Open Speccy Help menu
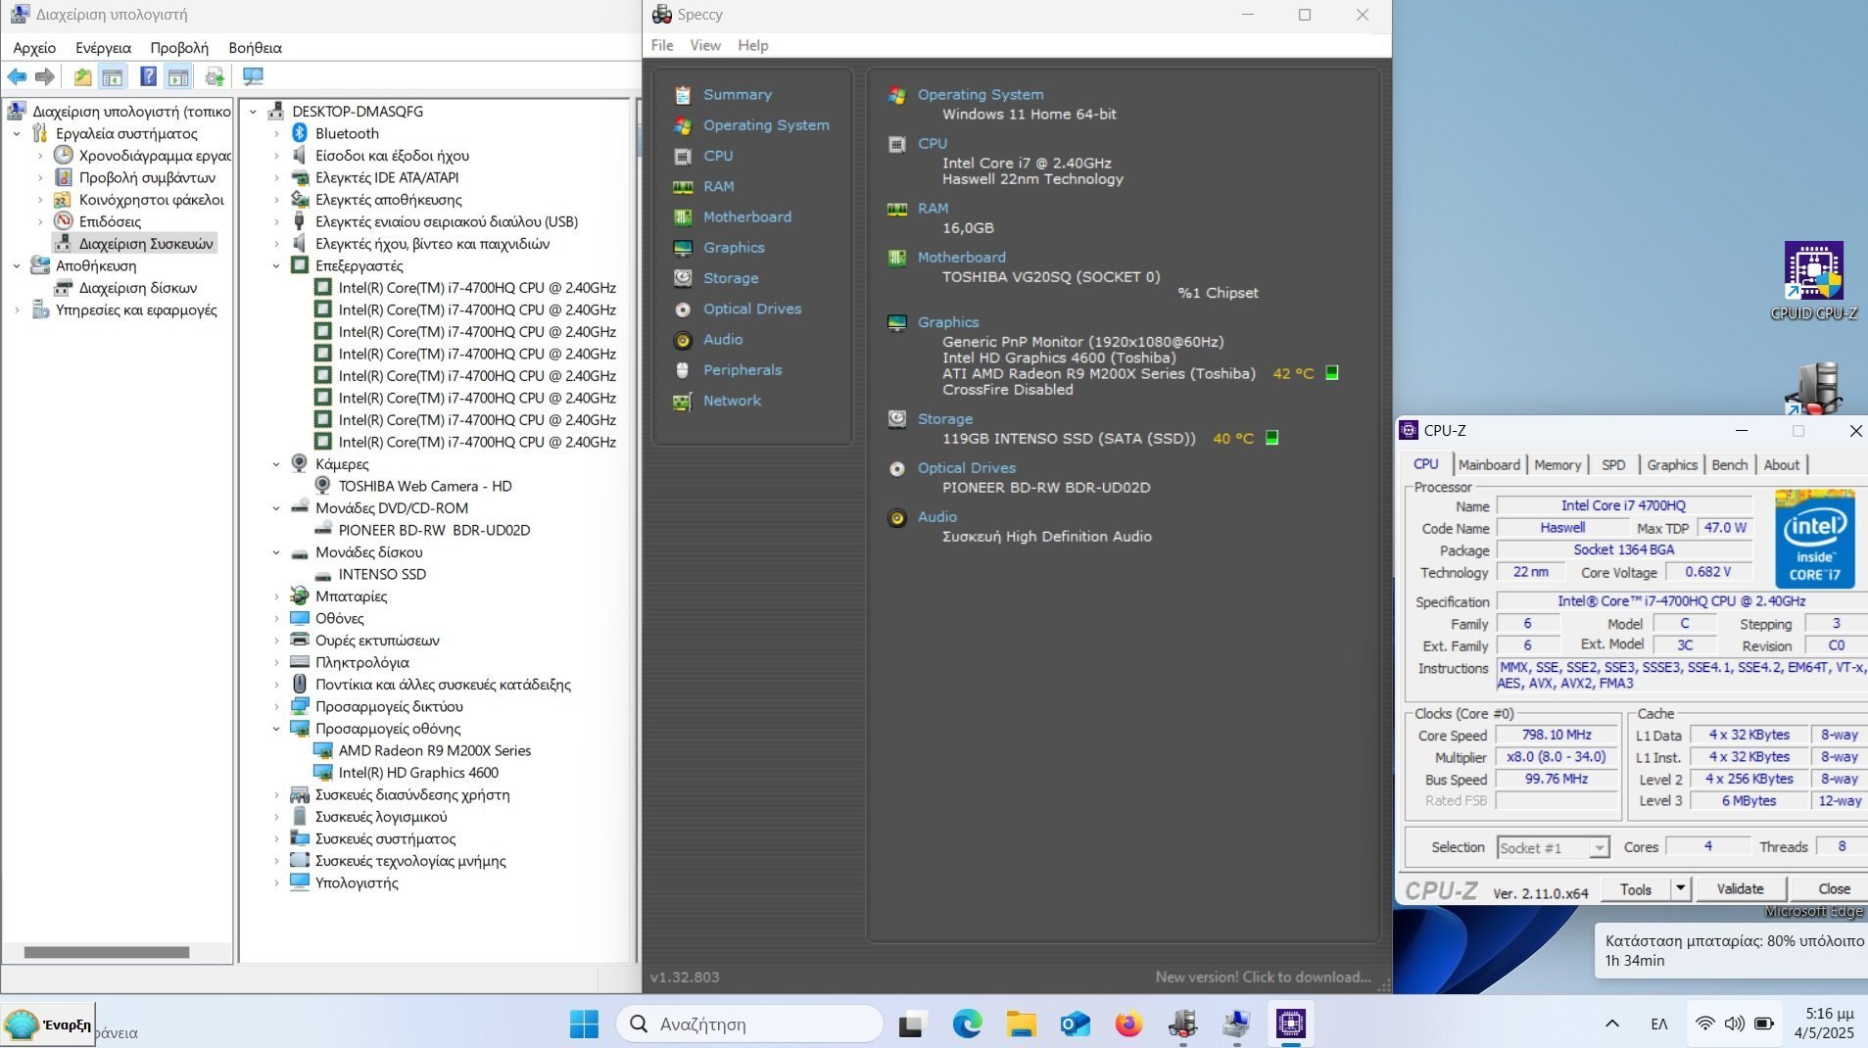Viewport: 1868px width, 1048px height. point(752,46)
